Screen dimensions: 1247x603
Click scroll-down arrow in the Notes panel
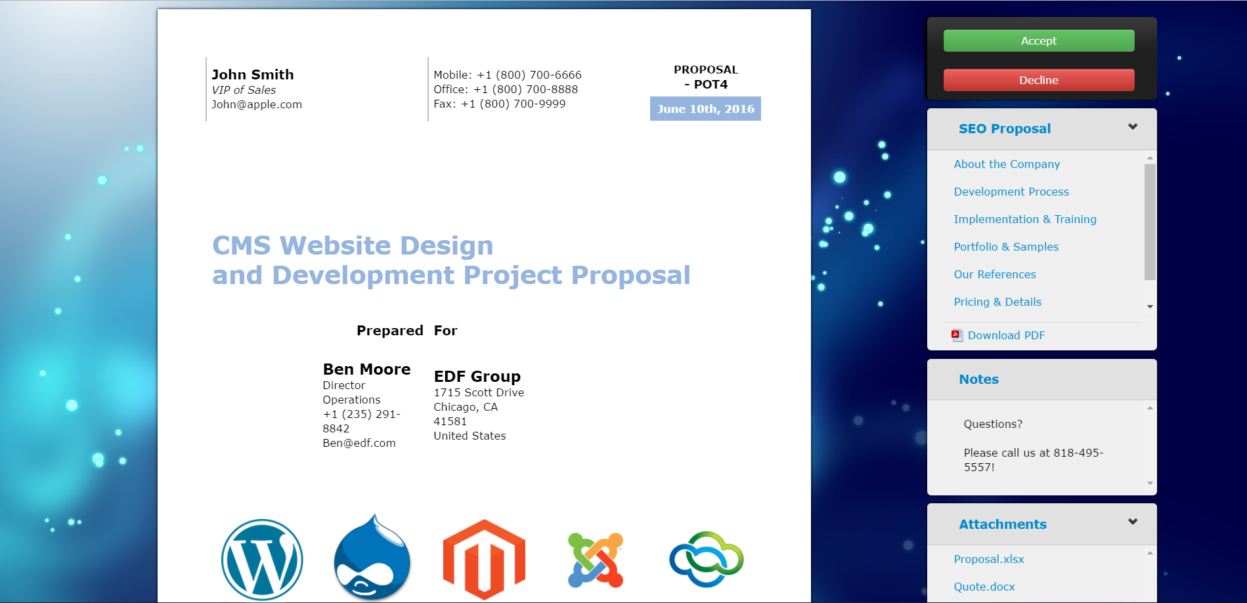pos(1150,483)
